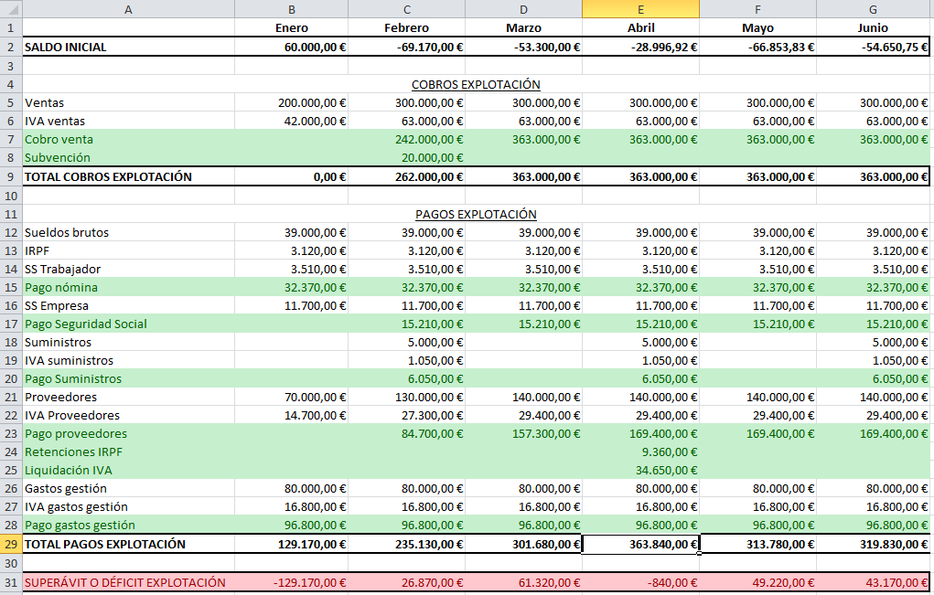The image size is (934, 595).
Task: Select Enero total pagos 129.170,00 €
Action: tap(291, 544)
